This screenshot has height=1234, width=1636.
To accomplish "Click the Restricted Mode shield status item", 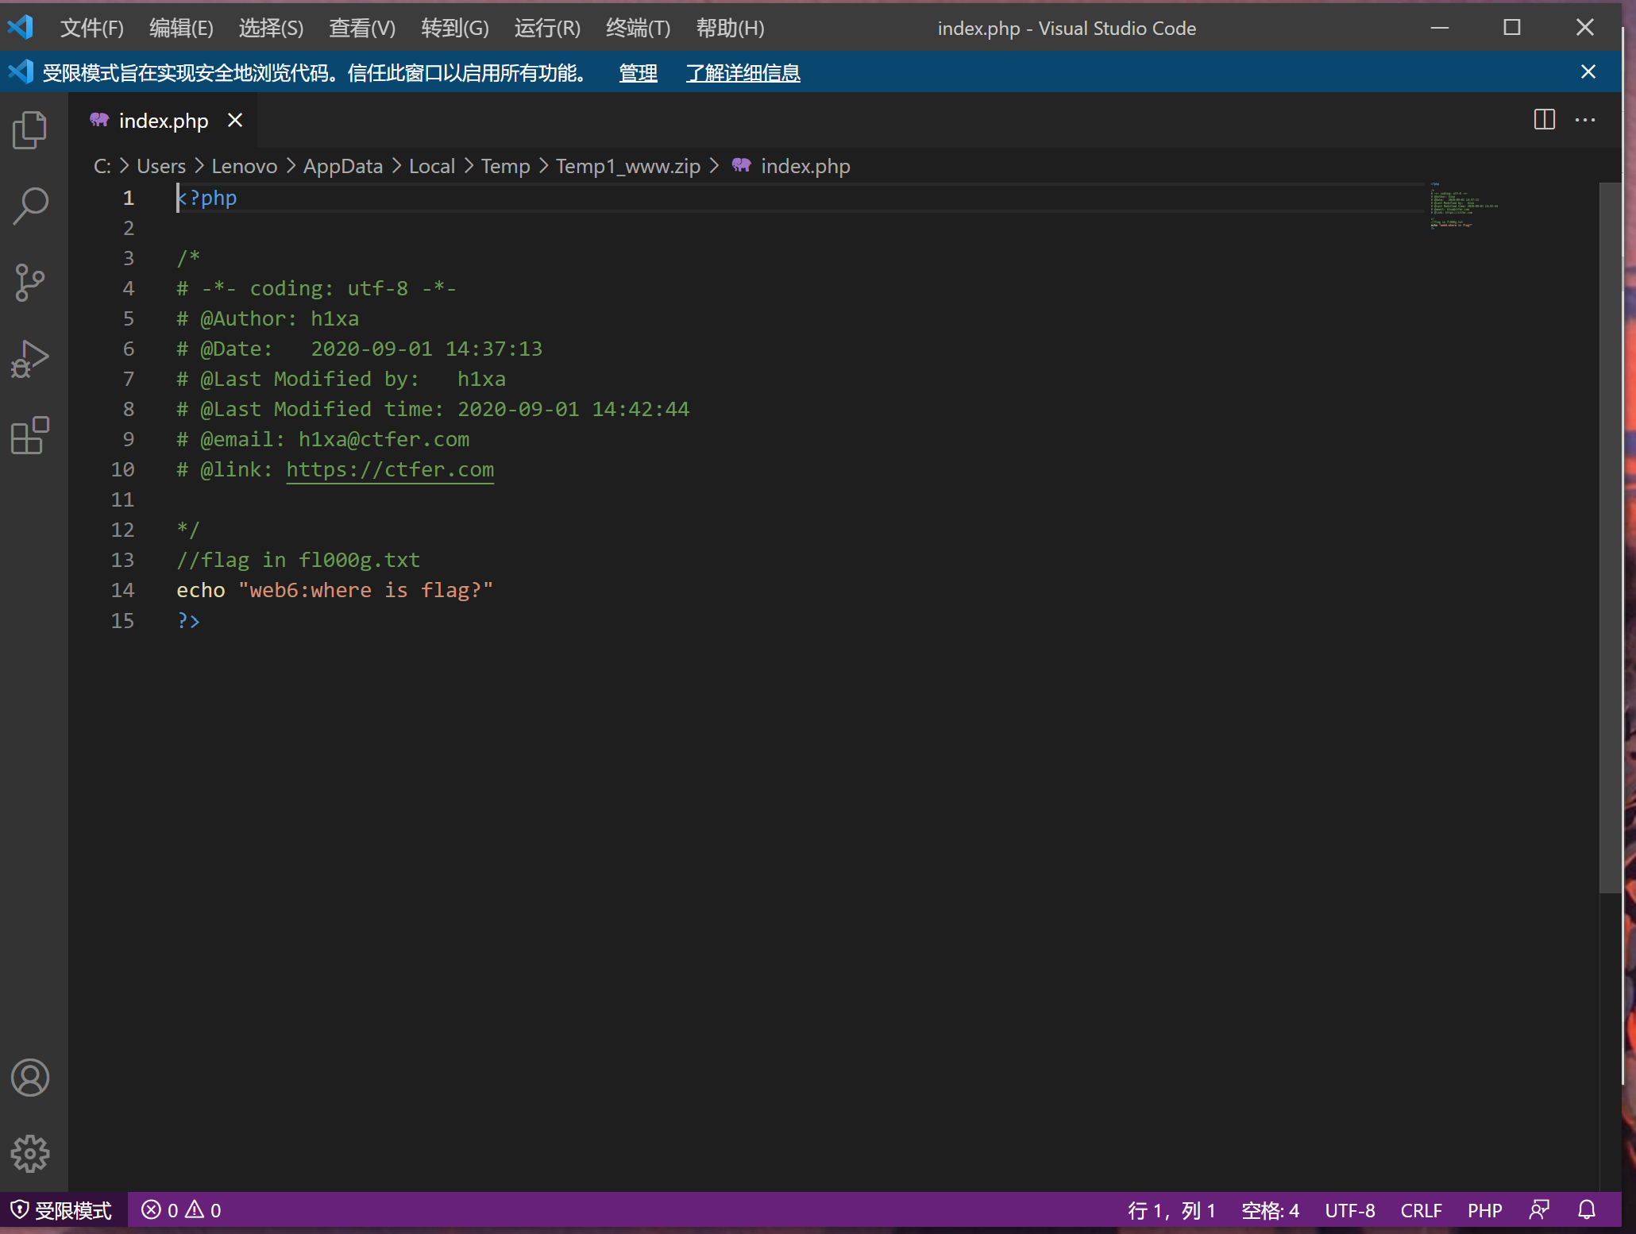I will [62, 1210].
